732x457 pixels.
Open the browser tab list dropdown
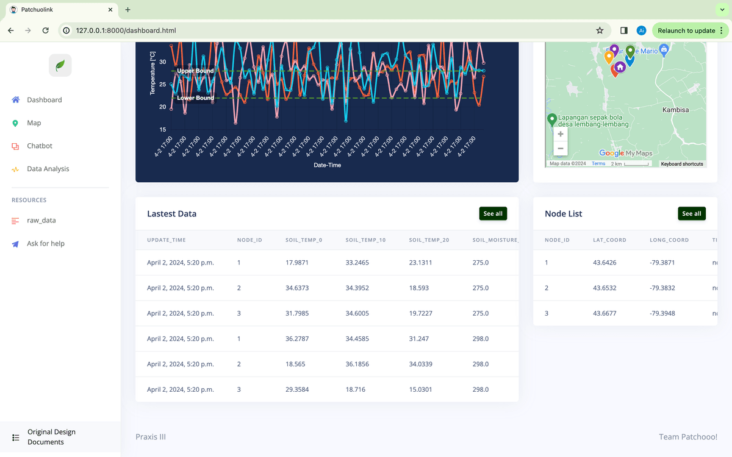[x=723, y=10]
